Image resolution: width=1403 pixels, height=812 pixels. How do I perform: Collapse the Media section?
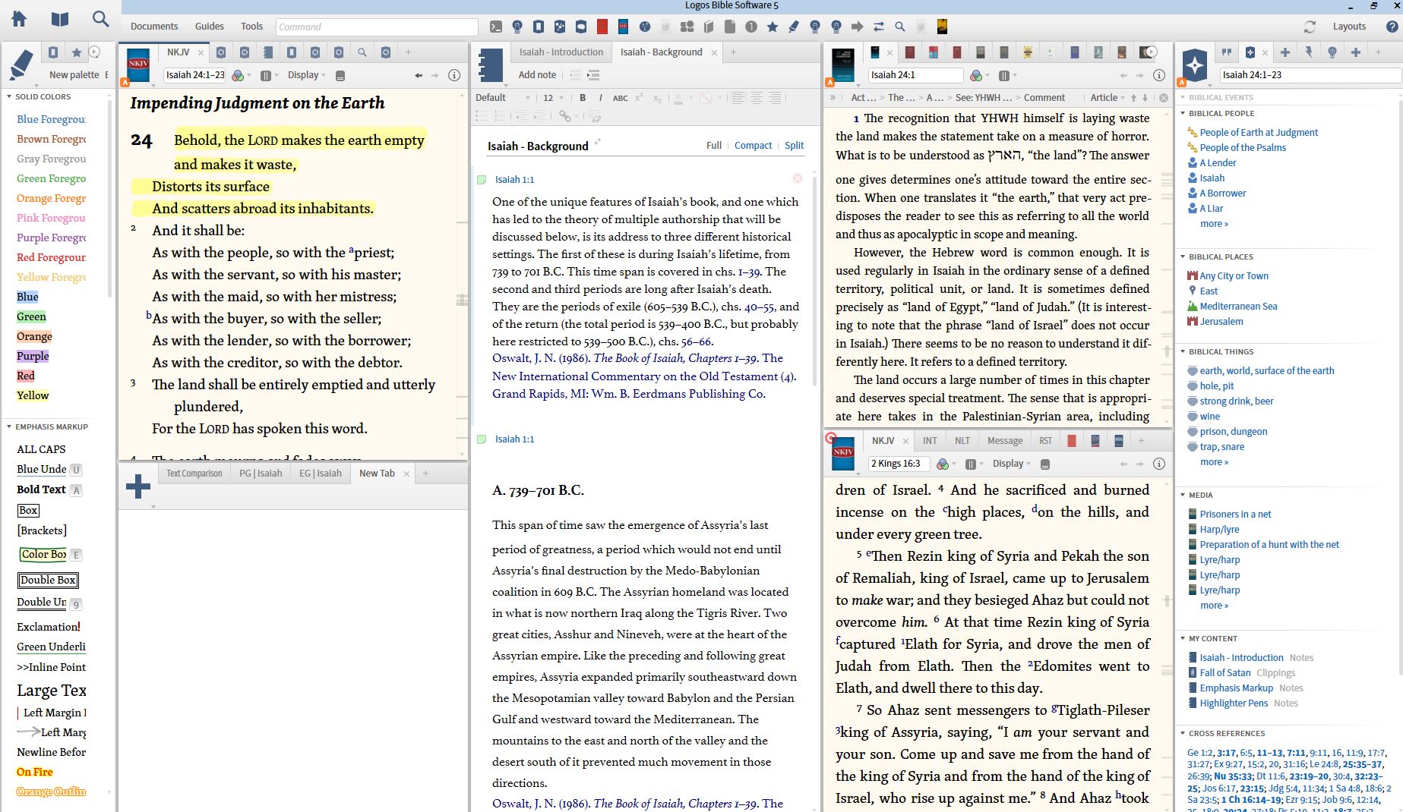(1183, 496)
